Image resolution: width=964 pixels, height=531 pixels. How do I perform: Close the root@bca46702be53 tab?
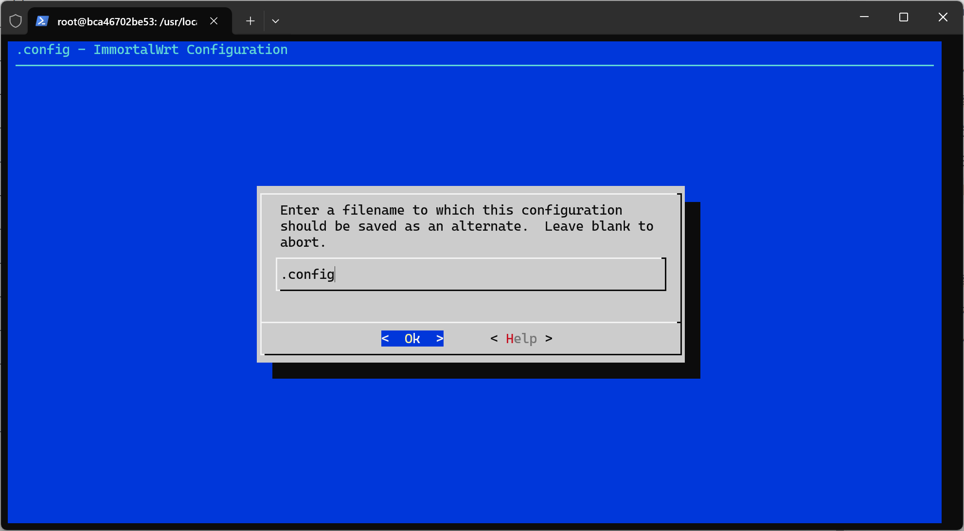click(214, 21)
